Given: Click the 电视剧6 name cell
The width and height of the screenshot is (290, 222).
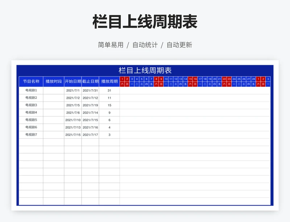Looking at the screenshot, I should (31, 127).
